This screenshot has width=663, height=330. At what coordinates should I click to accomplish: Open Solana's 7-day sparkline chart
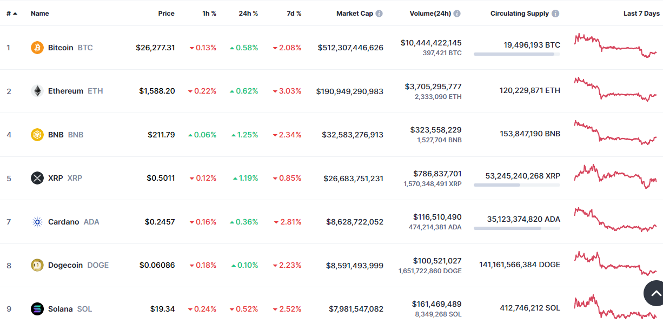point(615,307)
